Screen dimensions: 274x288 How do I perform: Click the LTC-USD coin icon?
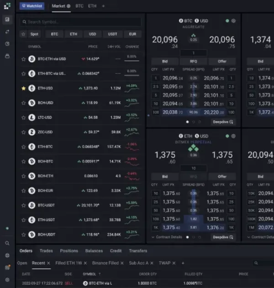(32, 117)
